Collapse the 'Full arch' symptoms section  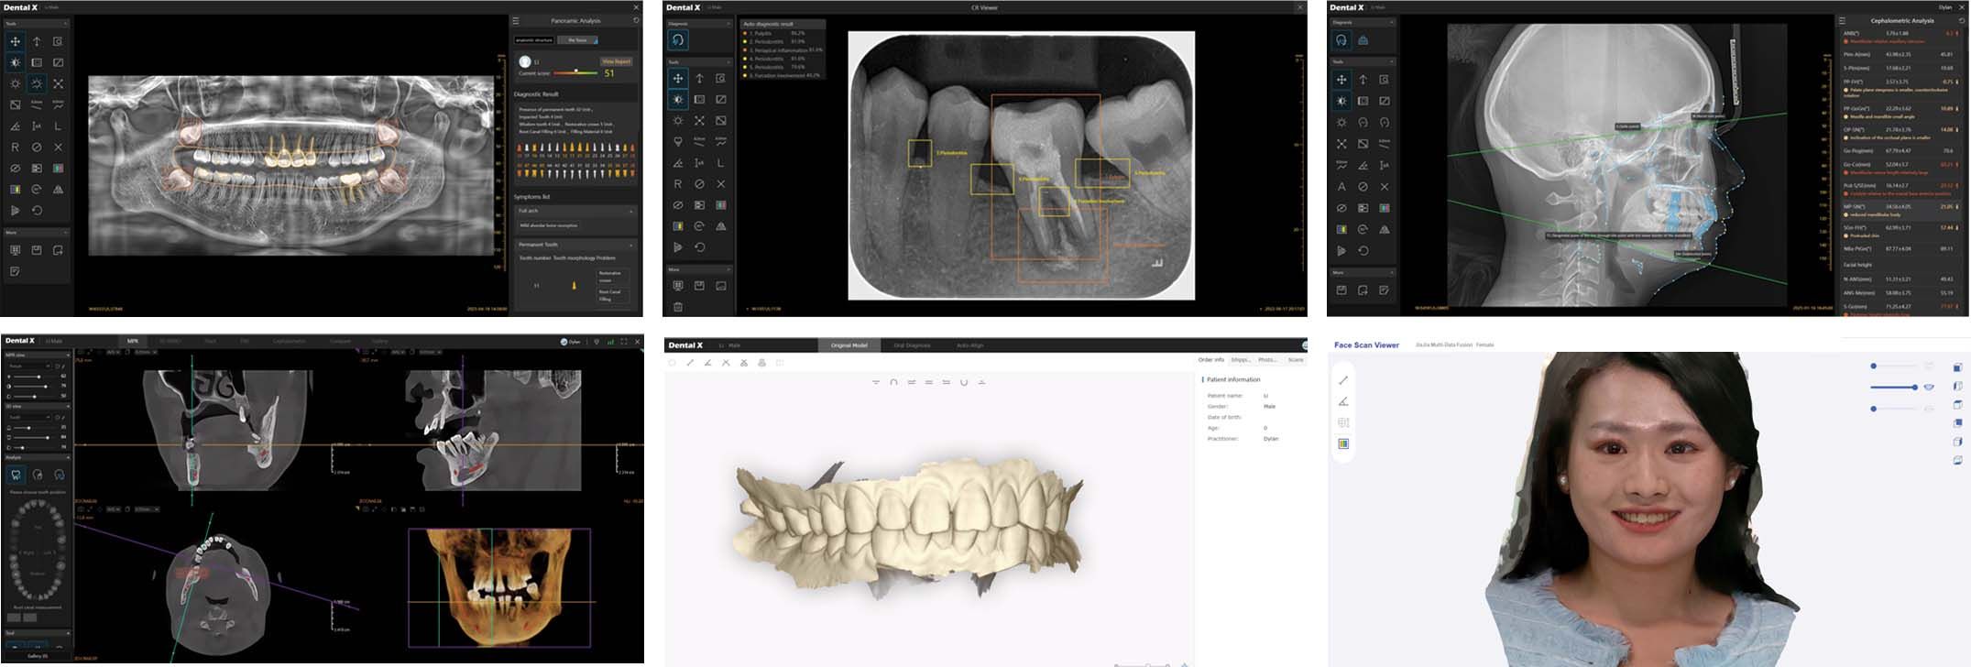630,211
